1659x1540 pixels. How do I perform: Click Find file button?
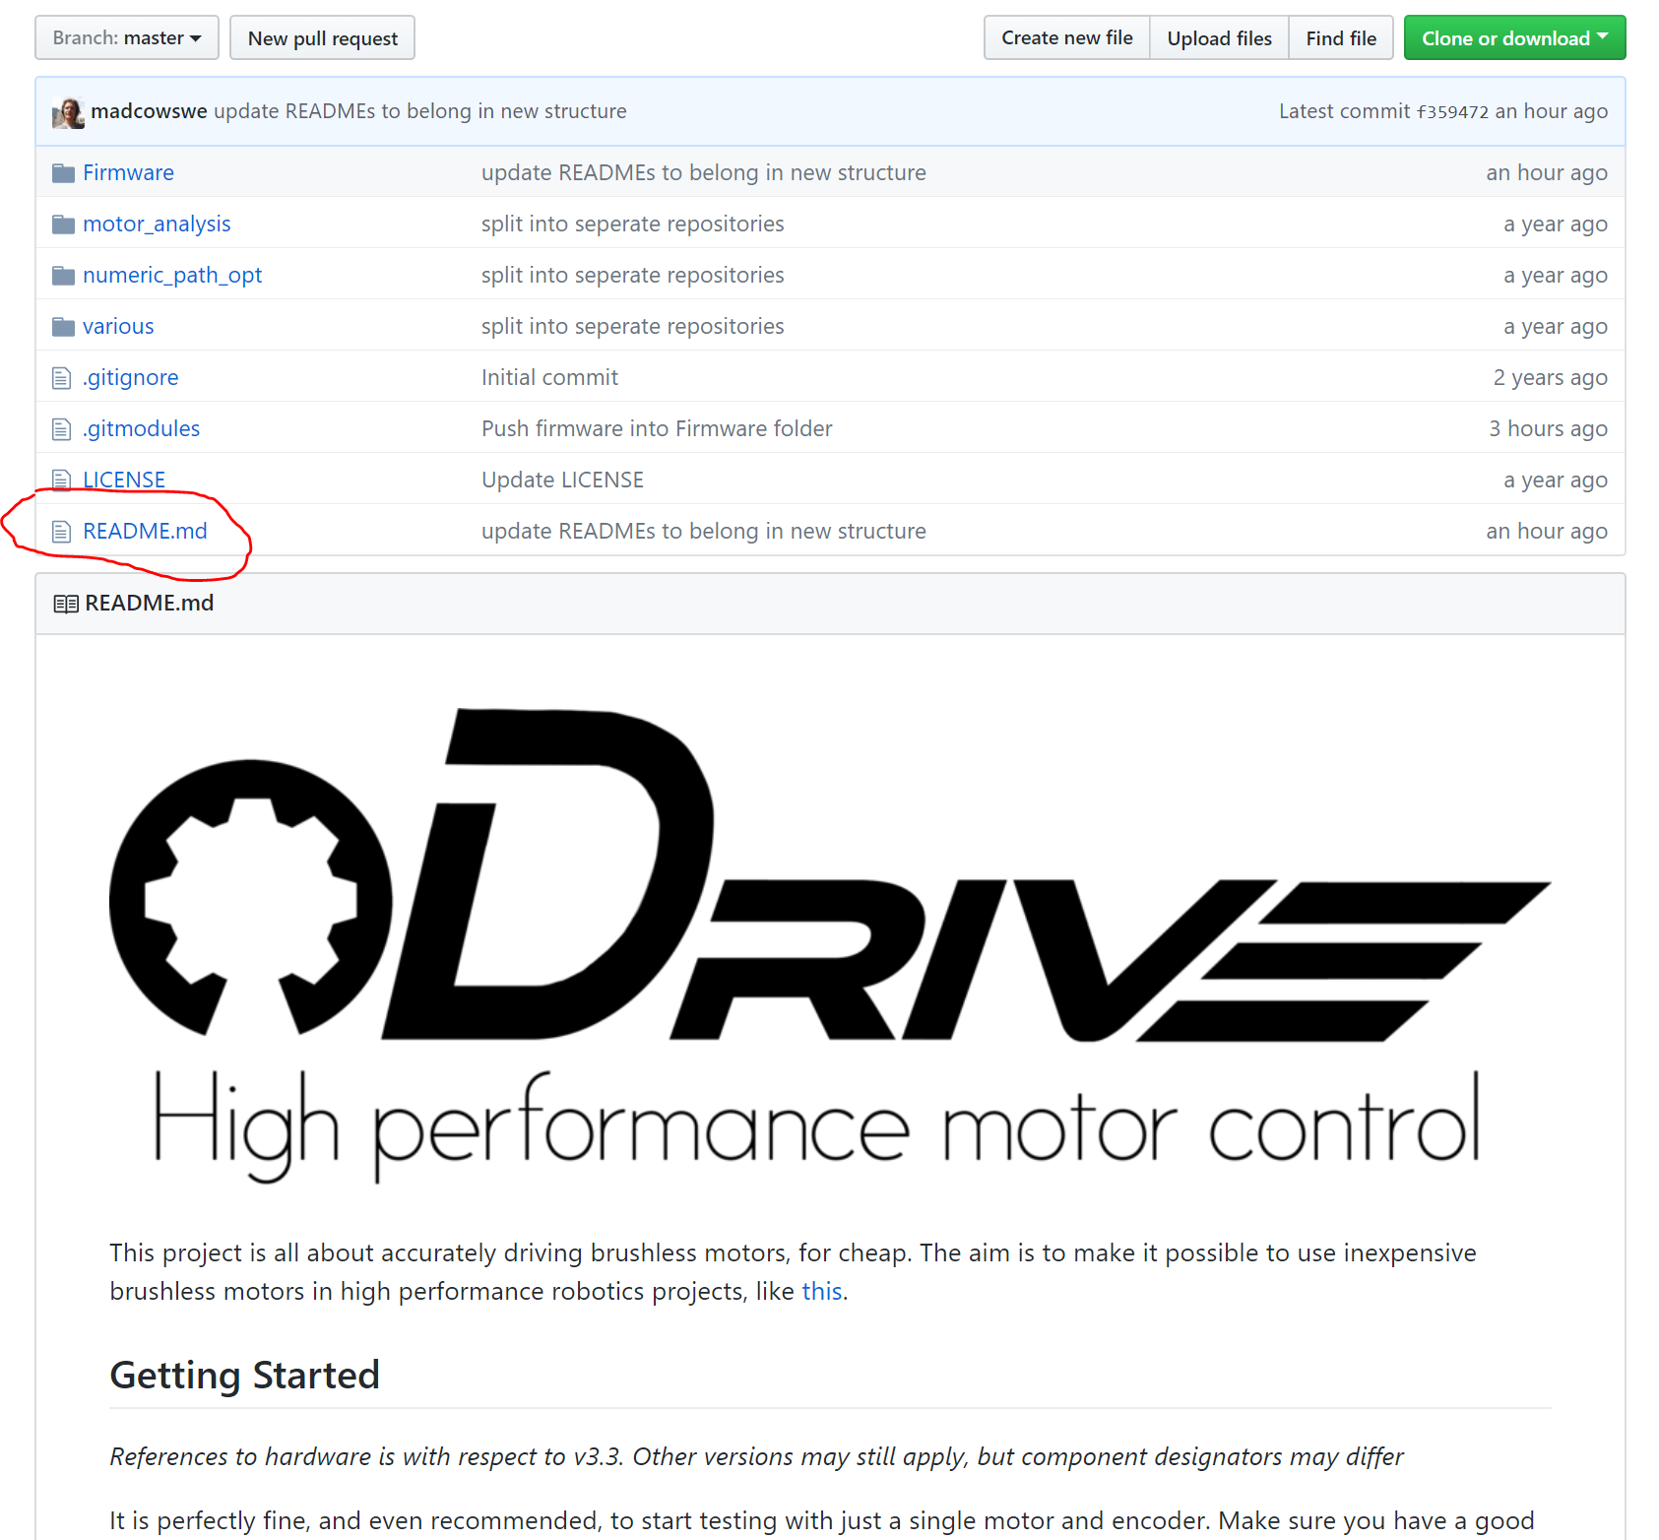point(1341,38)
